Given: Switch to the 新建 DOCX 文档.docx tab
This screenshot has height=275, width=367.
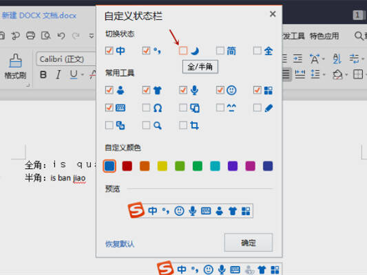Looking at the screenshot, I should 39,15.
